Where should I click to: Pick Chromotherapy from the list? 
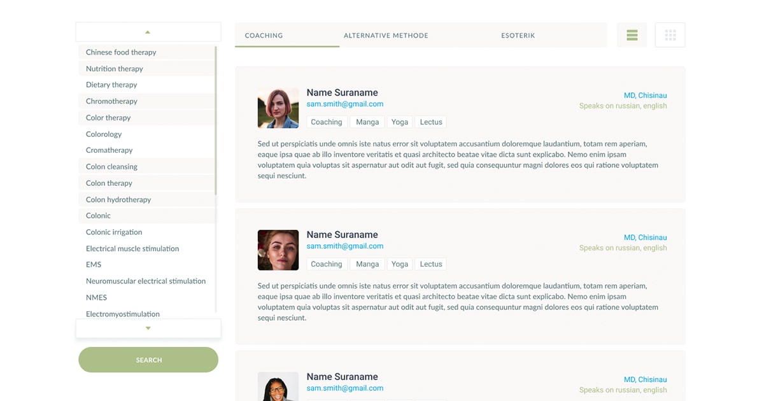tap(146, 101)
